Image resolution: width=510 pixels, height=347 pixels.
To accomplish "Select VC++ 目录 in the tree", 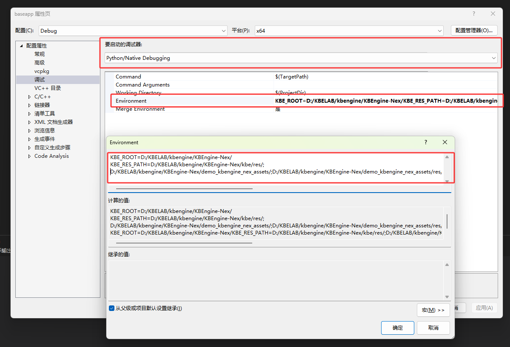I will [x=48, y=88].
